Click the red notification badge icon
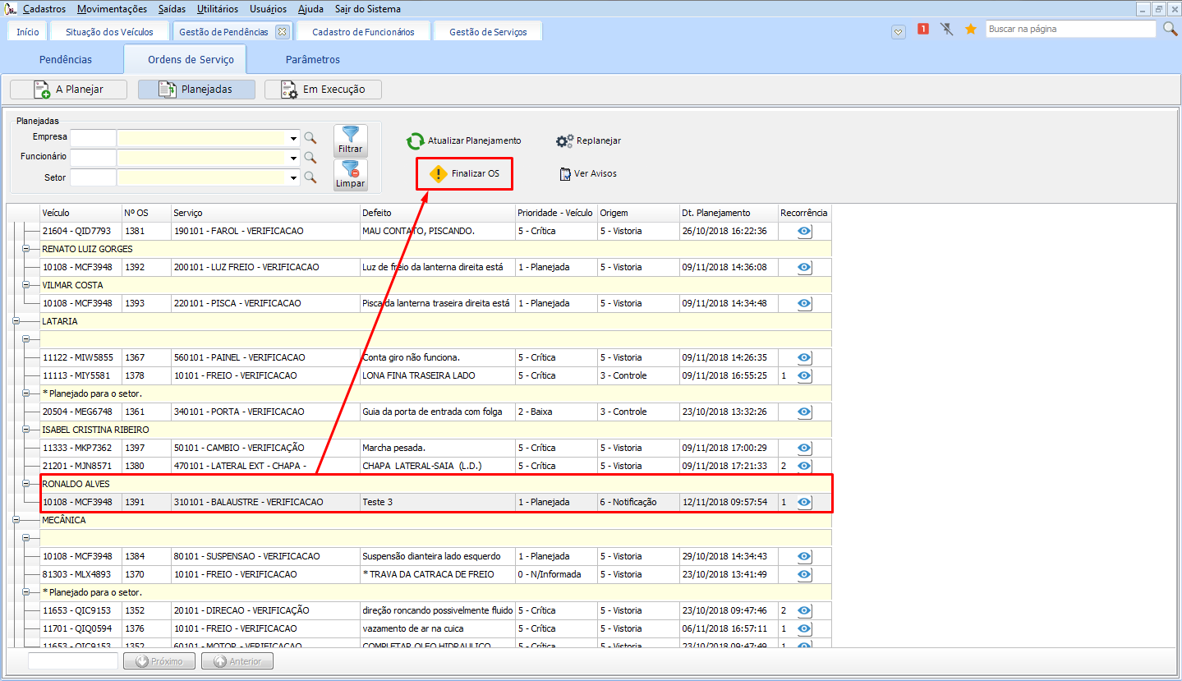The image size is (1182, 681). pyautogui.click(x=922, y=30)
